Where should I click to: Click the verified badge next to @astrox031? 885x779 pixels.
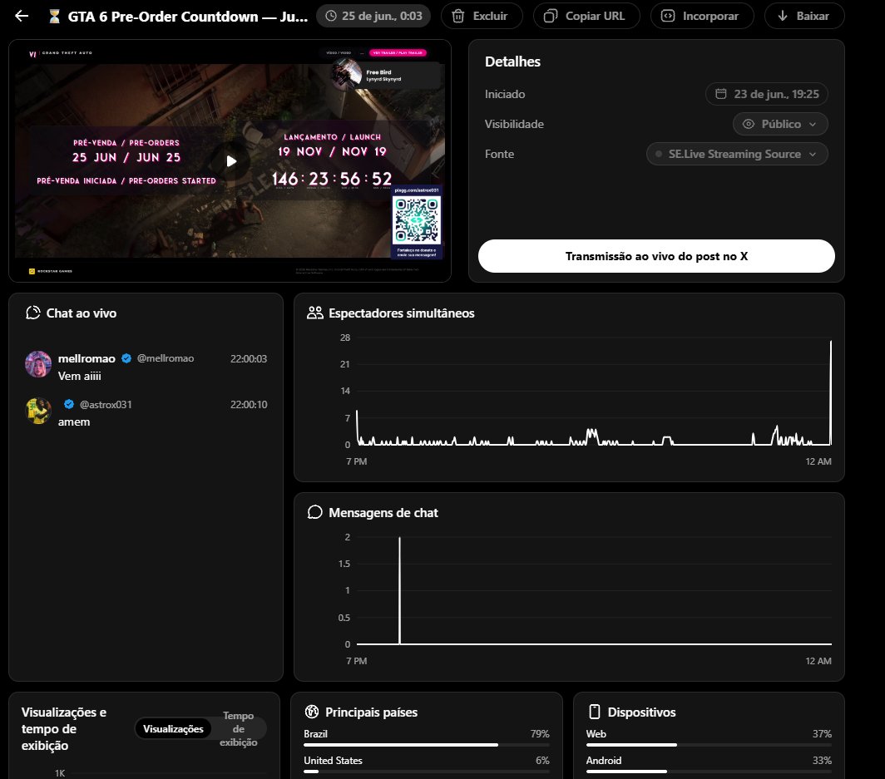[x=69, y=404]
